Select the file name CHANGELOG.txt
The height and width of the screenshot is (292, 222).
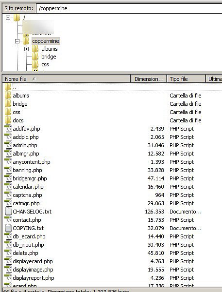(32, 212)
